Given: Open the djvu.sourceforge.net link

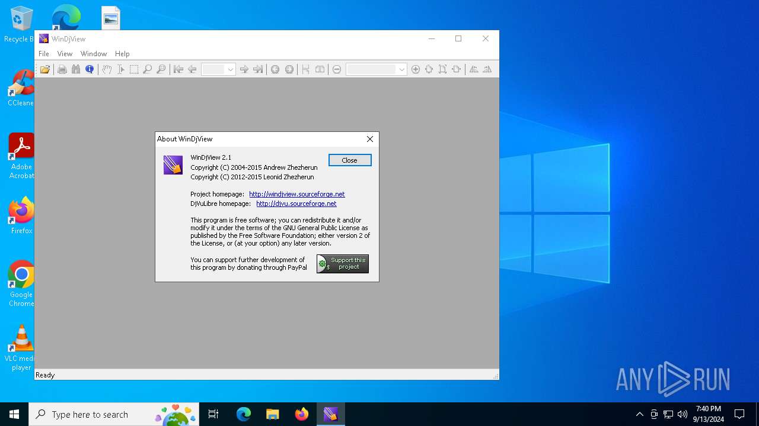Looking at the screenshot, I should 296,204.
